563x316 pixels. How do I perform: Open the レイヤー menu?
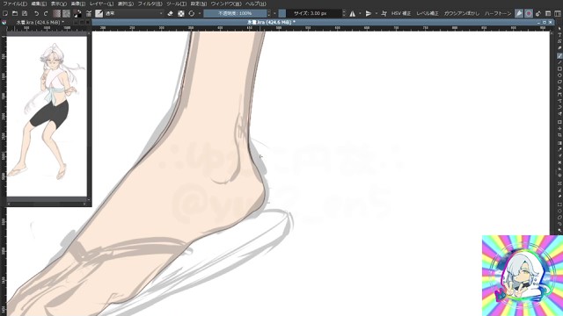[x=101, y=4]
